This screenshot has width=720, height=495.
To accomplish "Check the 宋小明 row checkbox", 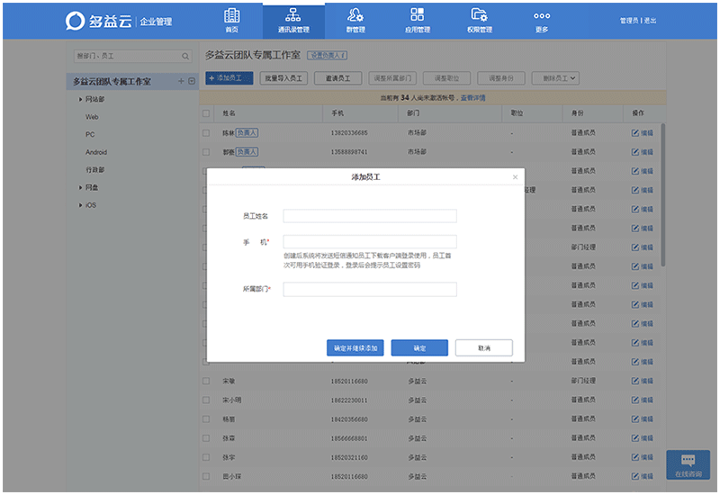I will tap(206, 400).
